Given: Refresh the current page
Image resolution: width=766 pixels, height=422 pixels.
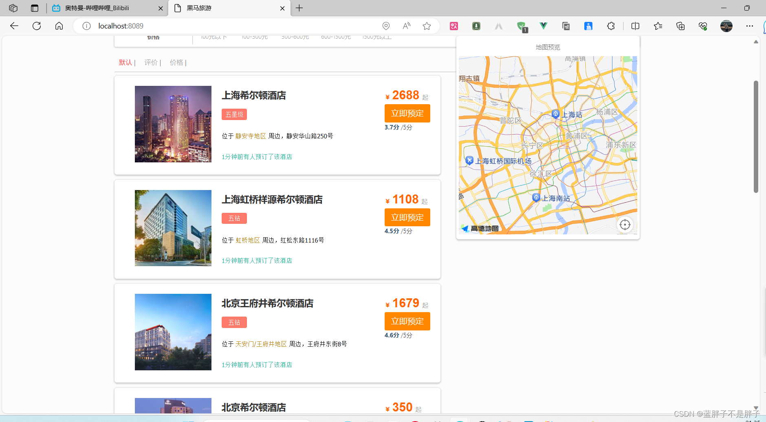Looking at the screenshot, I should point(37,26).
